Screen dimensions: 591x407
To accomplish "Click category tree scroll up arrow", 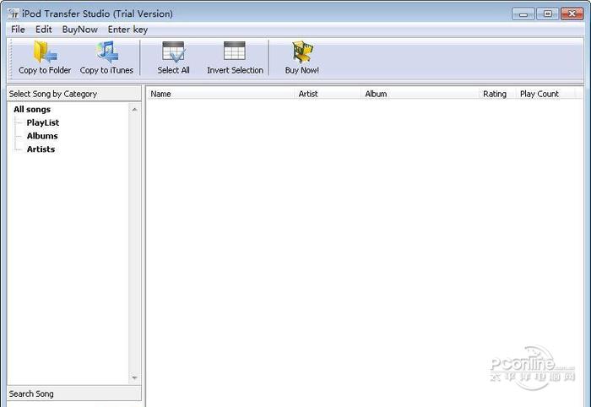I will pyautogui.click(x=134, y=110).
